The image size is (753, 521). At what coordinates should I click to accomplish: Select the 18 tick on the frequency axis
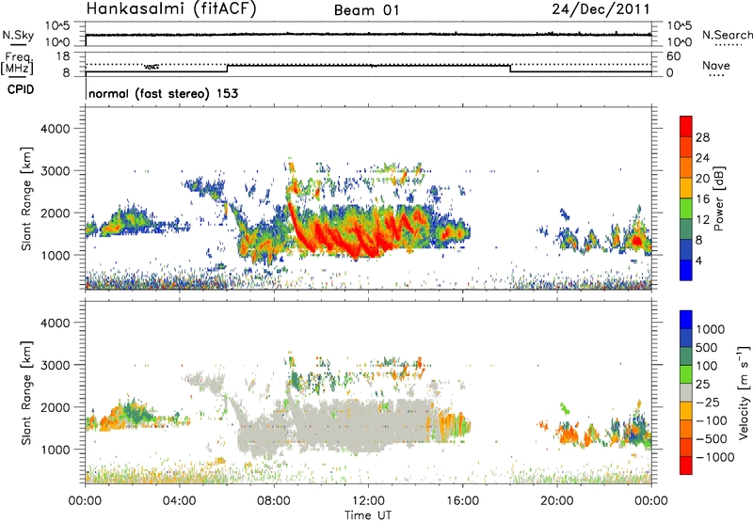click(x=62, y=56)
